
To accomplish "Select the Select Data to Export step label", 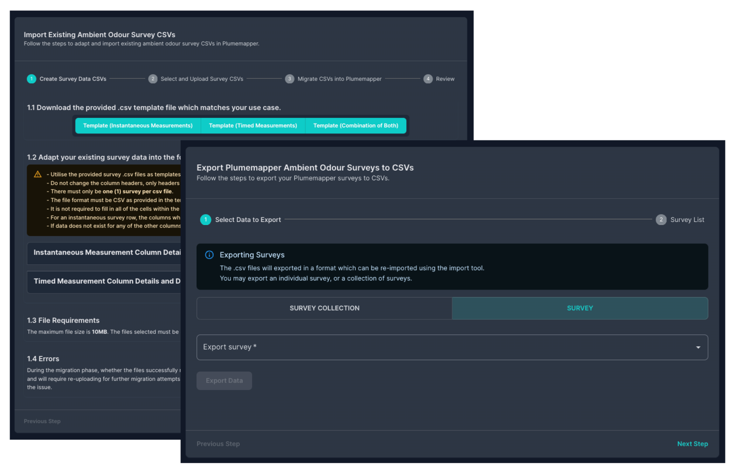I will click(248, 220).
